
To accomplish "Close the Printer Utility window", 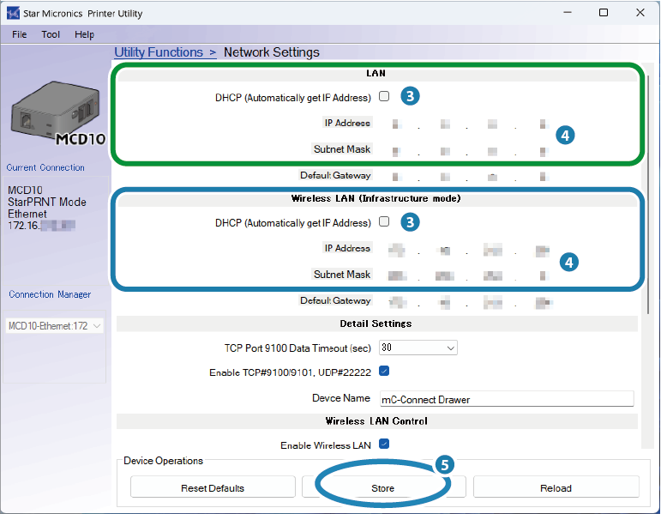I will coord(641,13).
